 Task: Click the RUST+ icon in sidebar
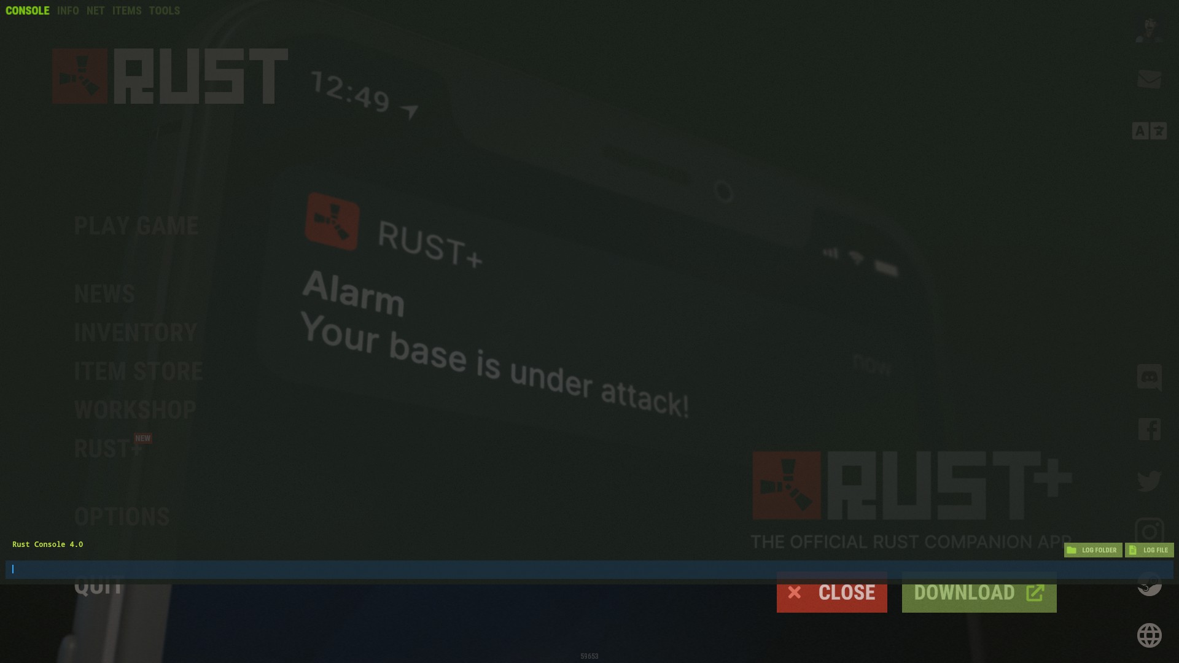click(x=109, y=449)
